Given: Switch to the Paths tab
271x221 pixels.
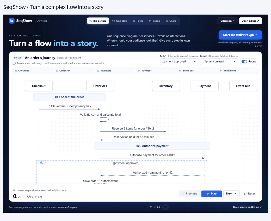Looking at the screenshot, I should (x=138, y=21).
